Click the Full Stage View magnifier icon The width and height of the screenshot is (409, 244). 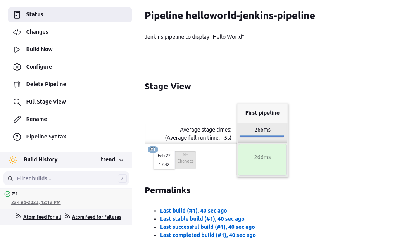[x=17, y=102]
